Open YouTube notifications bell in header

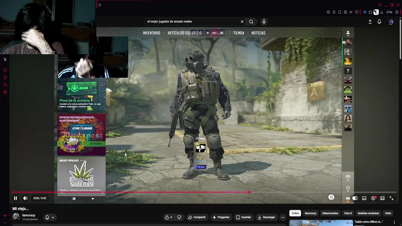click(x=379, y=22)
